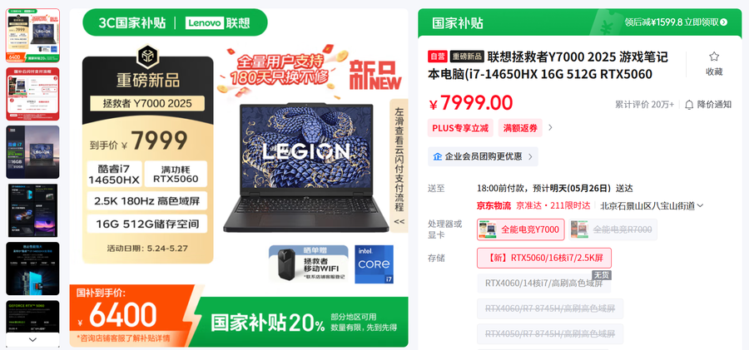Image resolution: width=749 pixels, height=350 pixels.
Task: Click the bell icon for price drop alert
Action: [689, 105]
